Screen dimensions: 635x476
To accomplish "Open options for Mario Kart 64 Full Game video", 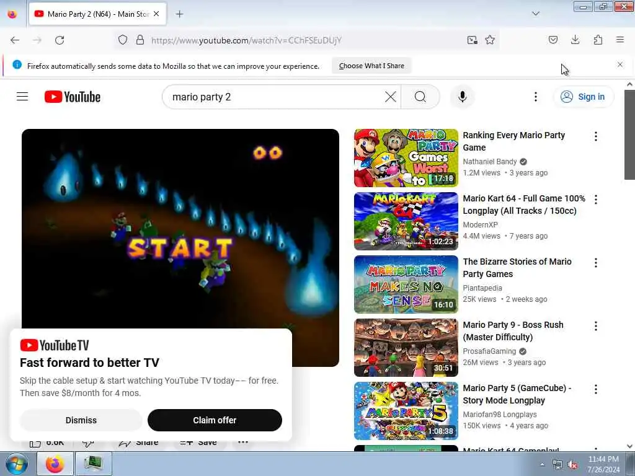I will point(596,200).
